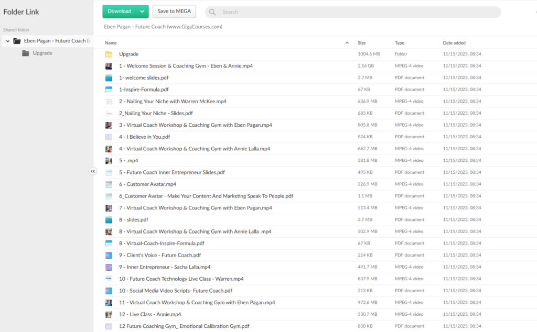Click thumbnail of 12 - Live Class - Annie.mp4
This screenshot has width=537, height=332.
tap(109, 314)
